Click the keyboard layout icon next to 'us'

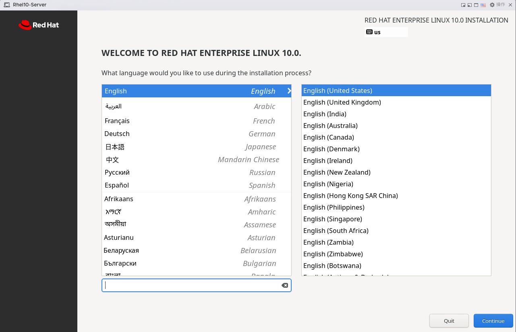pos(369,32)
